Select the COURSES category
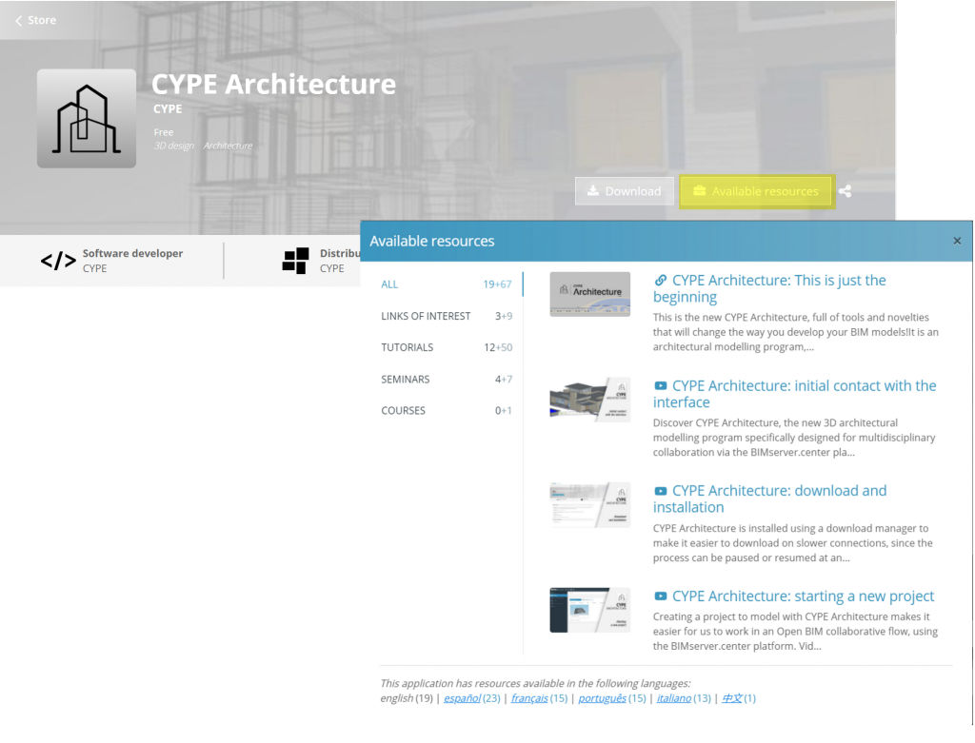975x743 pixels. (x=447, y=411)
